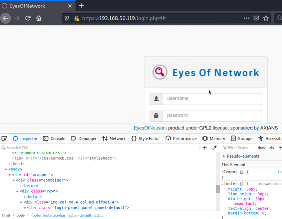Toggle the .cls classes panel
The width and height of the screenshot is (282, 219).
click(x=271, y=148)
